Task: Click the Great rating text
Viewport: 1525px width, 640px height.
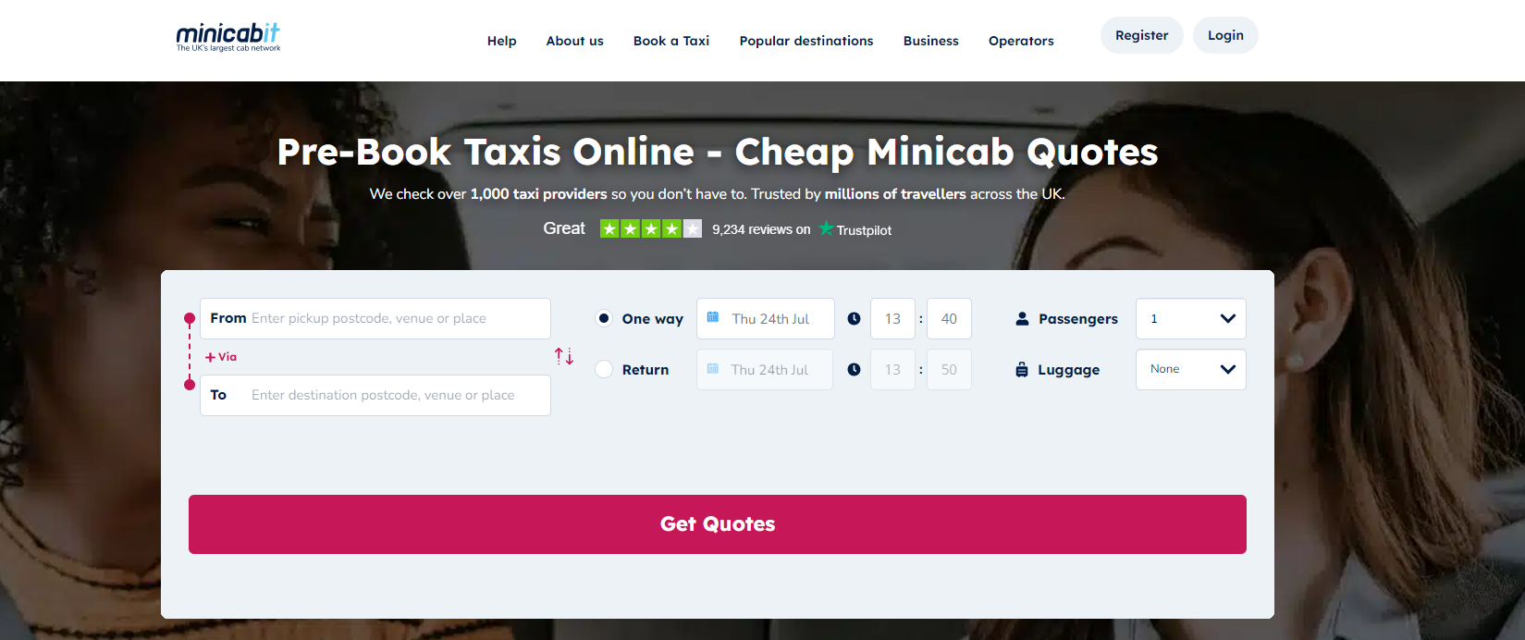Action: click(564, 228)
